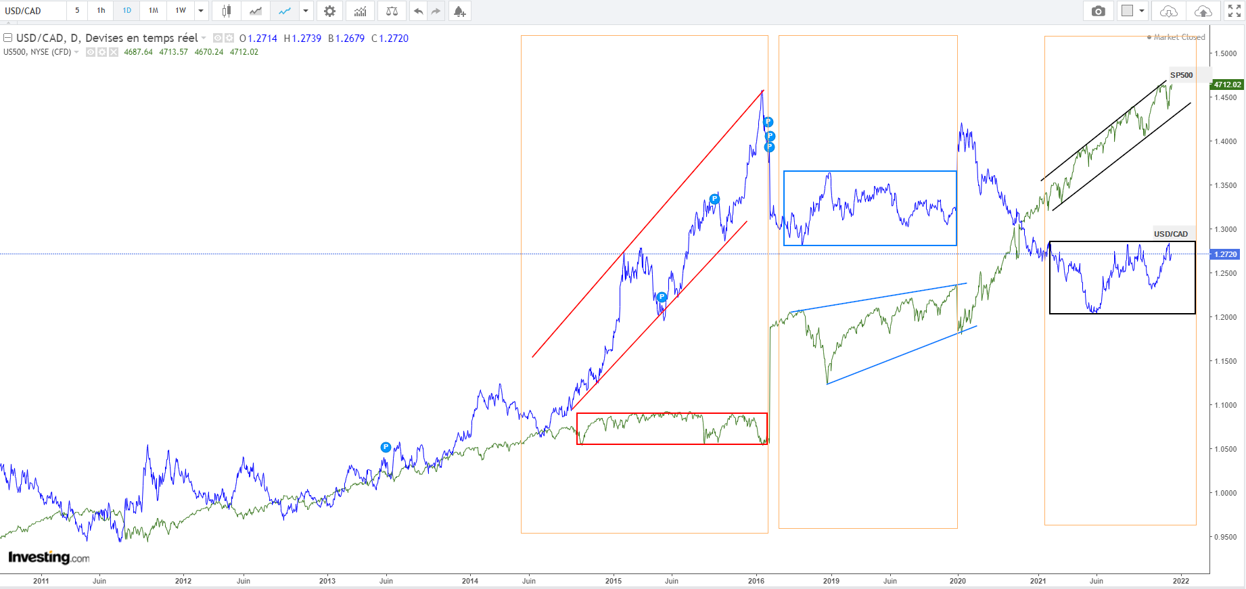This screenshot has width=1246, height=589.
Task: Expand the USD/CAD legend title arrow
Action: [x=204, y=39]
